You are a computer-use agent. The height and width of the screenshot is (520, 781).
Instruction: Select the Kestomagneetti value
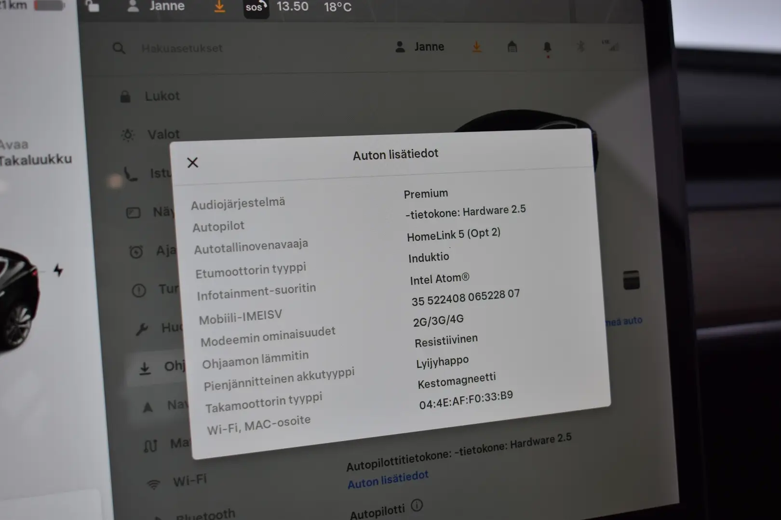[457, 380]
